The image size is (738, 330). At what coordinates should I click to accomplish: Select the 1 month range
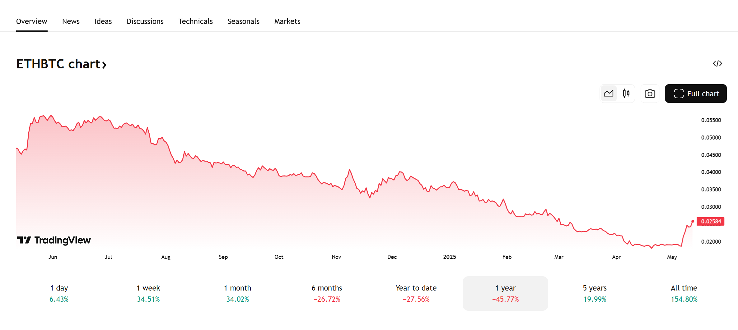click(x=237, y=293)
